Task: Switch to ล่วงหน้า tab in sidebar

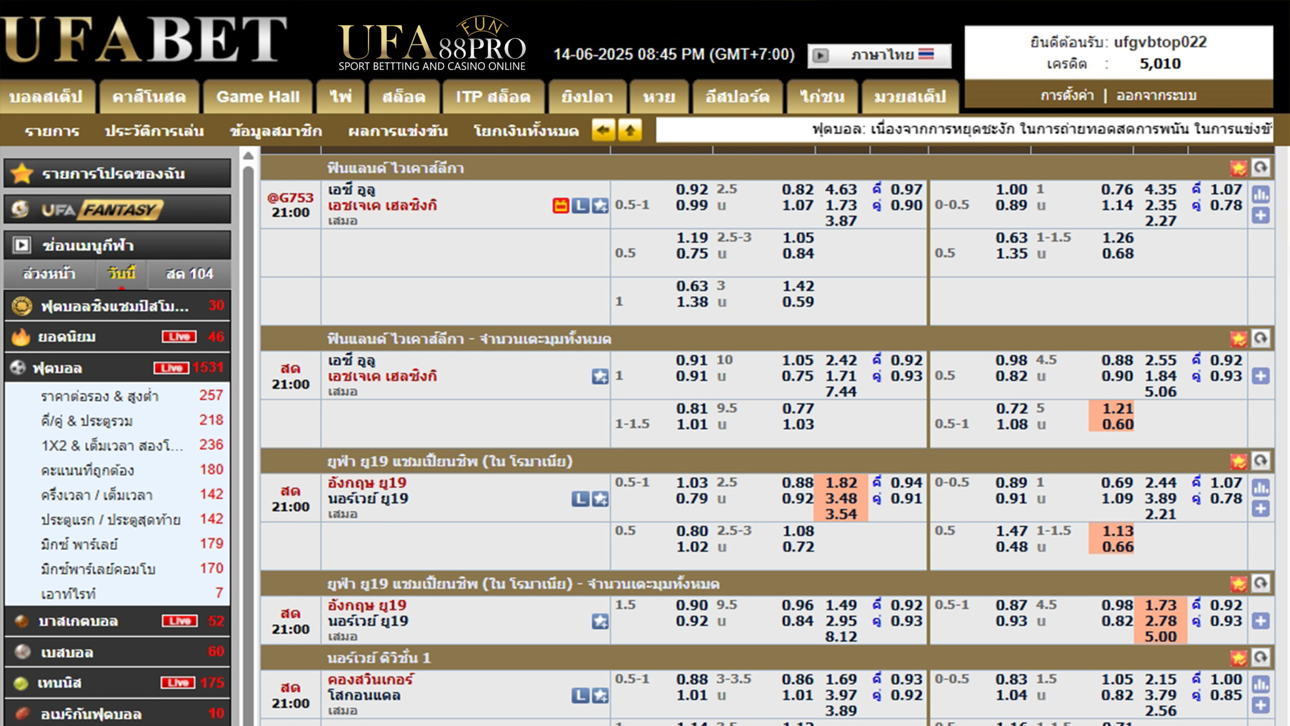Action: coord(49,274)
